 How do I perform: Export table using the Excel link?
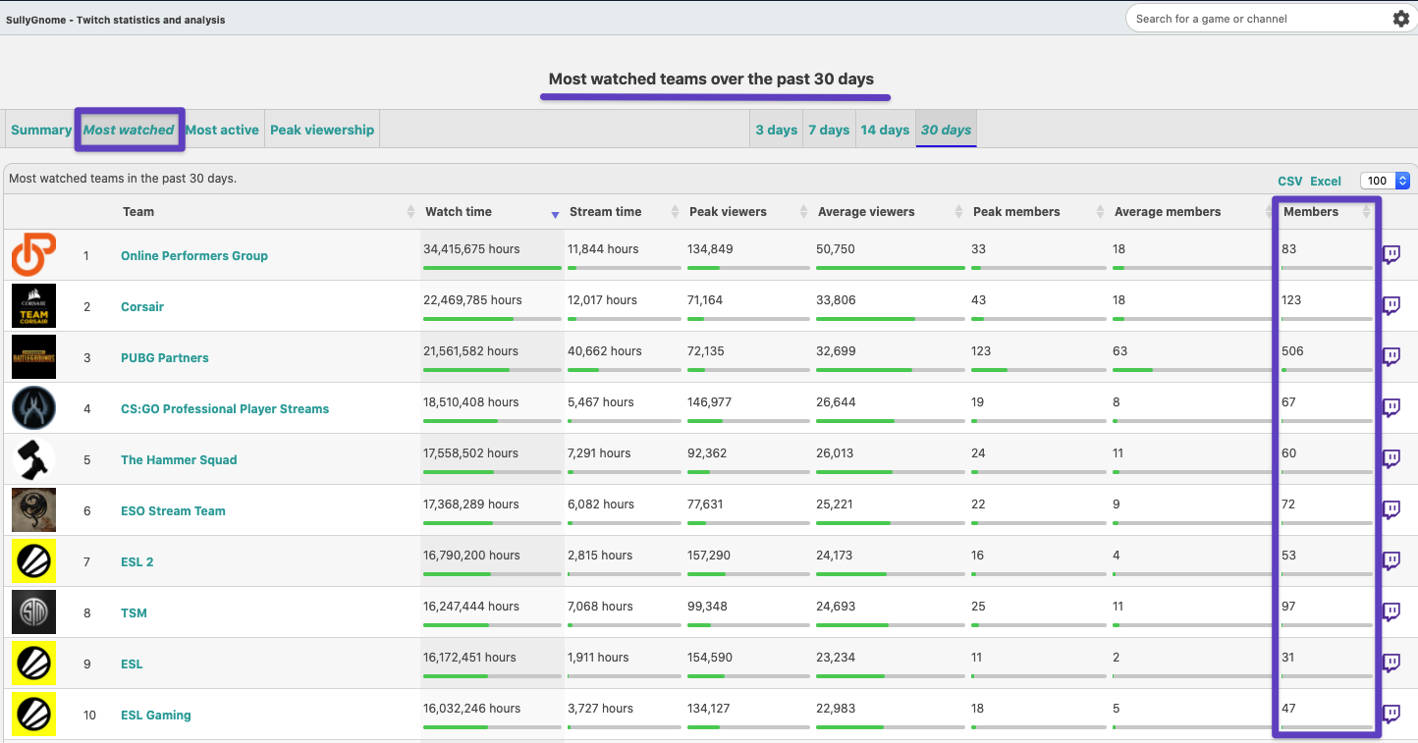point(1325,181)
